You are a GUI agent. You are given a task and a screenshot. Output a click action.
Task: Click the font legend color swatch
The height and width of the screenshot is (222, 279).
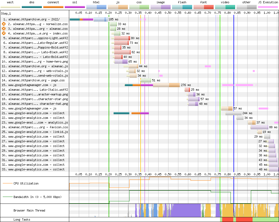(203, 7)
